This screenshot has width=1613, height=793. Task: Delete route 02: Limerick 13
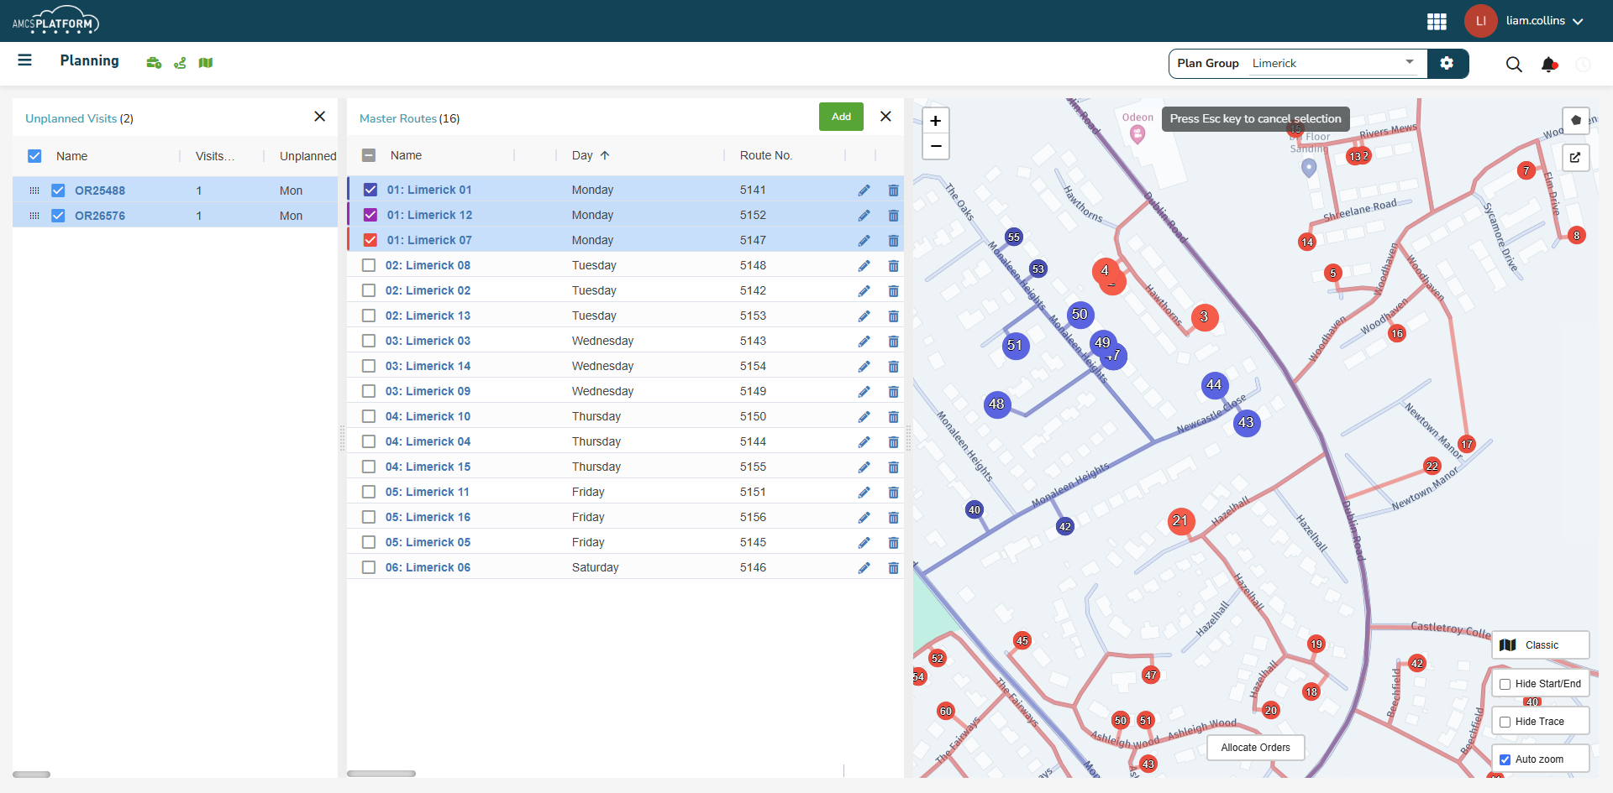[893, 316]
